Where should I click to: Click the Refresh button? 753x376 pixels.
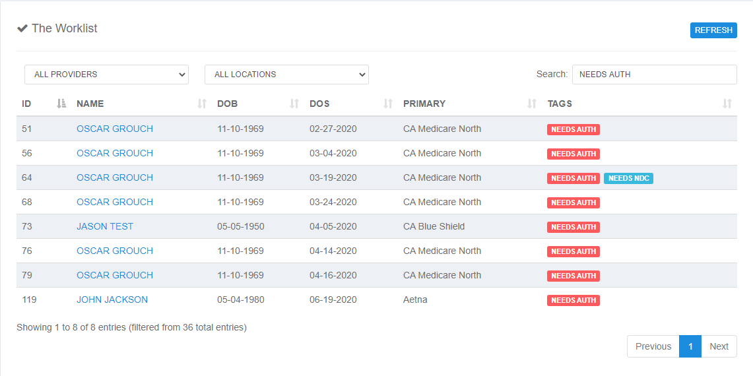click(x=713, y=30)
